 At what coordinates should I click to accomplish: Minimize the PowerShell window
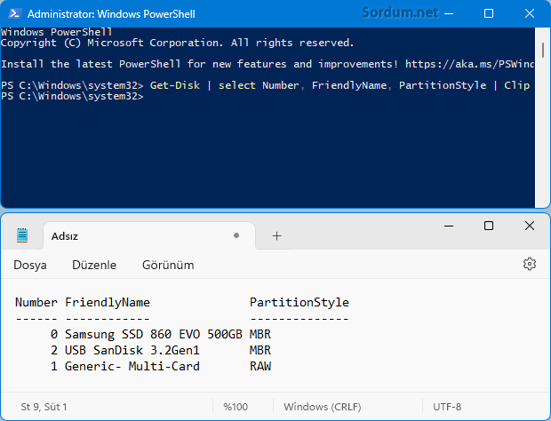[x=449, y=13]
